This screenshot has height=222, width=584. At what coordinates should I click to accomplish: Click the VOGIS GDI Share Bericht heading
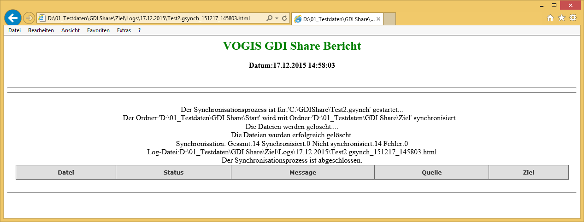tap(292, 46)
